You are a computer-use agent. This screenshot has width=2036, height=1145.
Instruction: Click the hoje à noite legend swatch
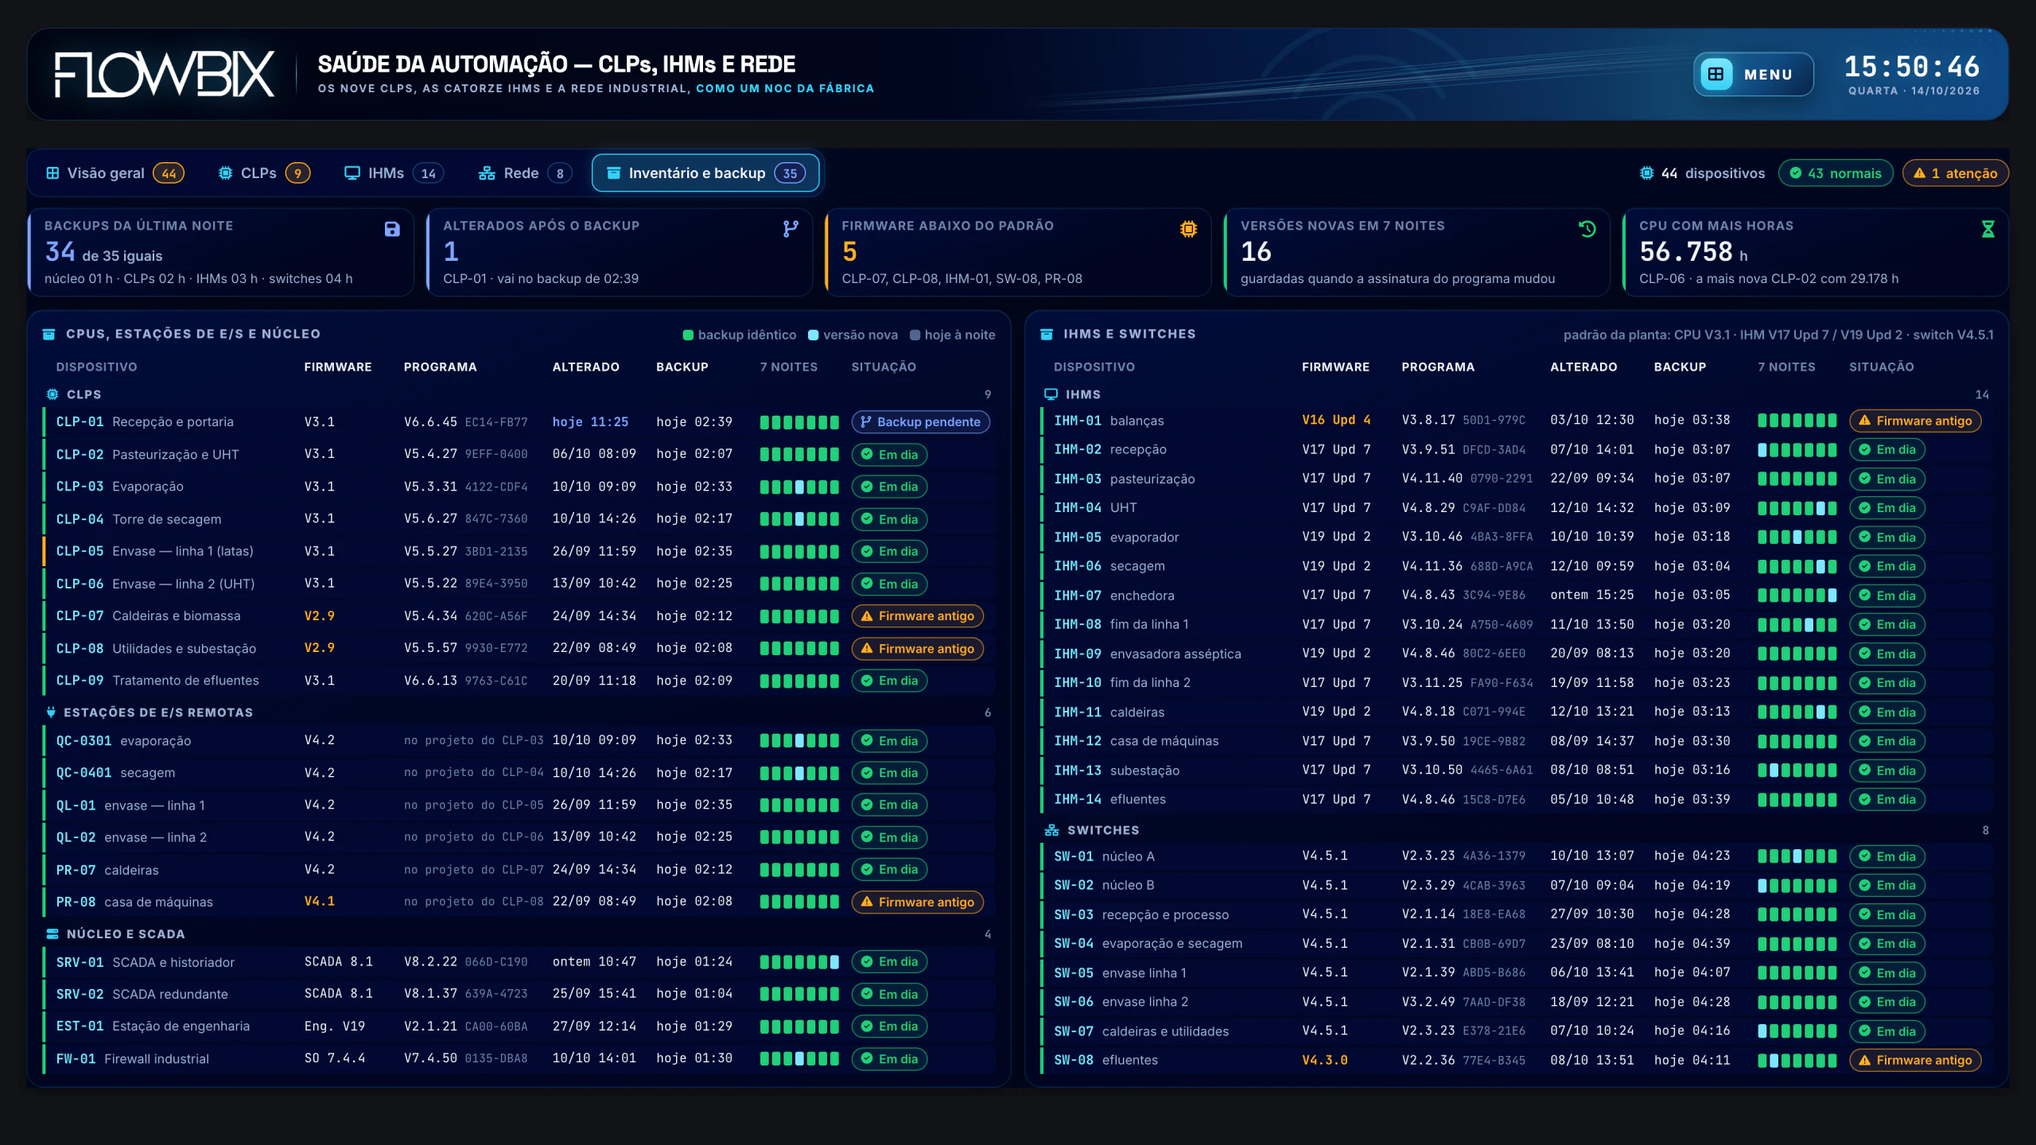coord(915,335)
